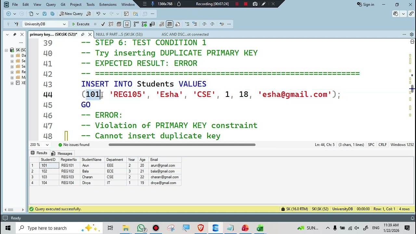Open the UniversityDB database dropdown

[x=64, y=24]
